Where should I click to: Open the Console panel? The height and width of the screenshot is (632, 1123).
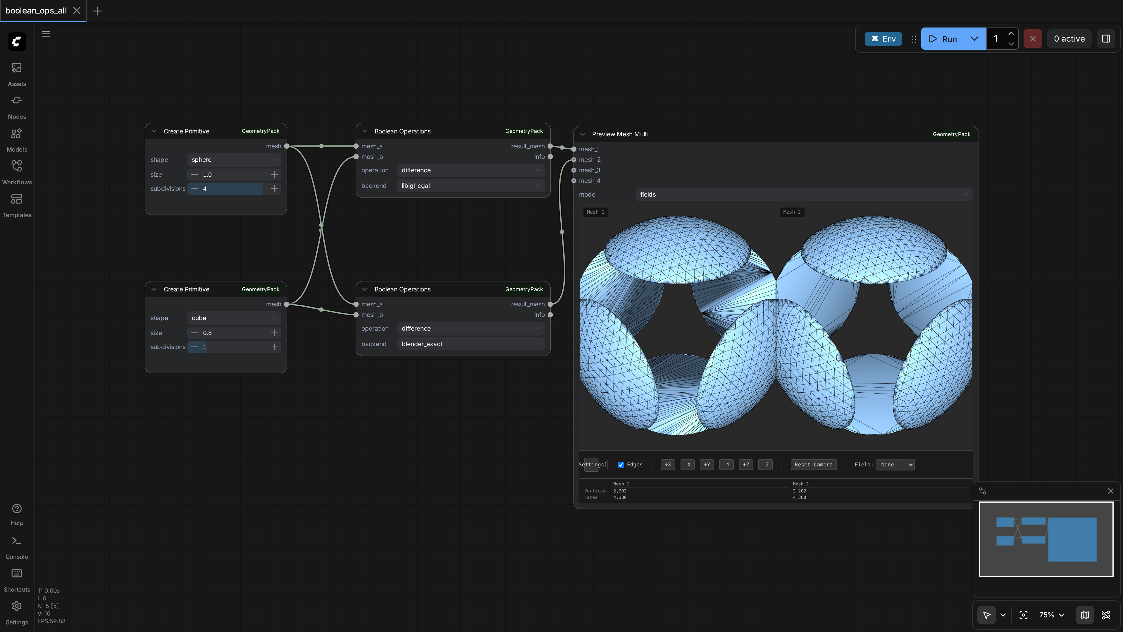coord(17,547)
